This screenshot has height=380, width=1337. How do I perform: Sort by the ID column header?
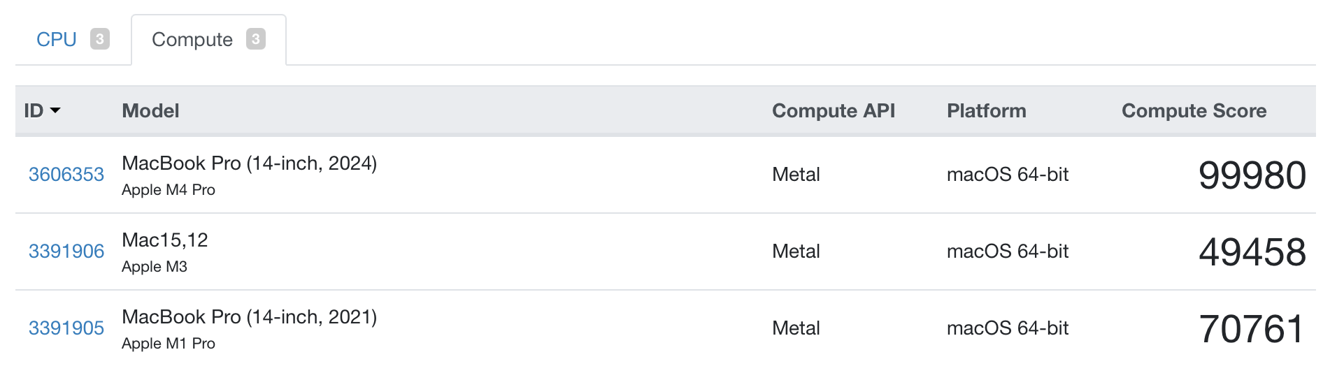(x=34, y=111)
